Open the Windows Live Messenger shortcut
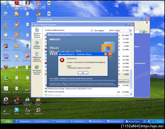The height and width of the screenshot is (129, 165). pyautogui.click(x=28, y=101)
